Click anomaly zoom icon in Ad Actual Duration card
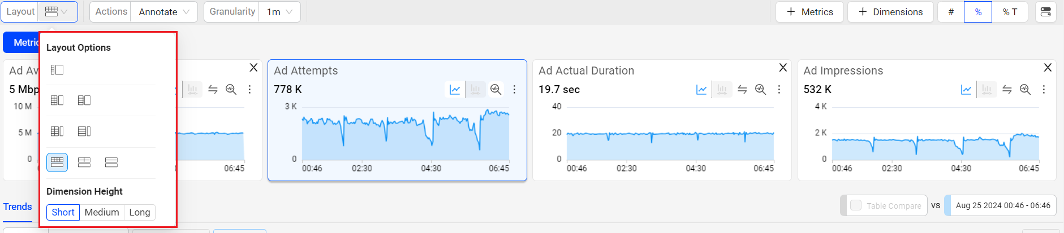1064x233 pixels. pos(760,90)
